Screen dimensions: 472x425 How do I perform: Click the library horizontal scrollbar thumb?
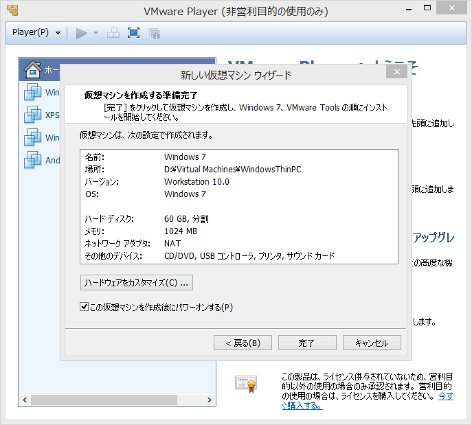(104, 400)
